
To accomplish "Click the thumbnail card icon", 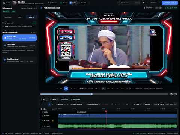I will coord(5,60).
